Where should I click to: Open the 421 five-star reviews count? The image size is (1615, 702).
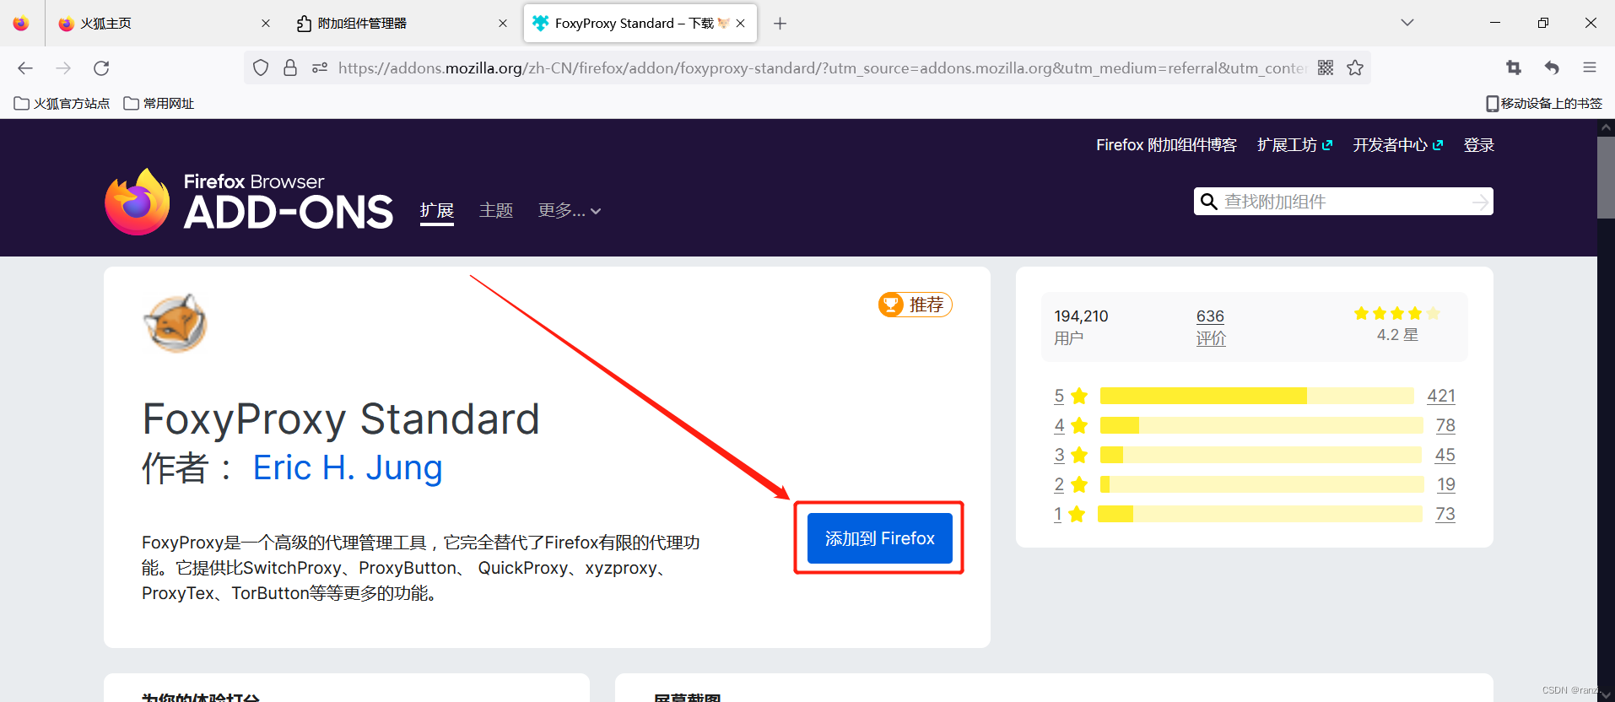click(1441, 396)
